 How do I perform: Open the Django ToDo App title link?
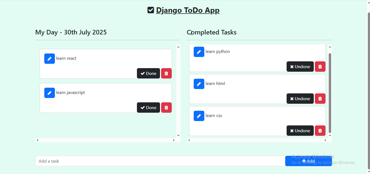187,10
